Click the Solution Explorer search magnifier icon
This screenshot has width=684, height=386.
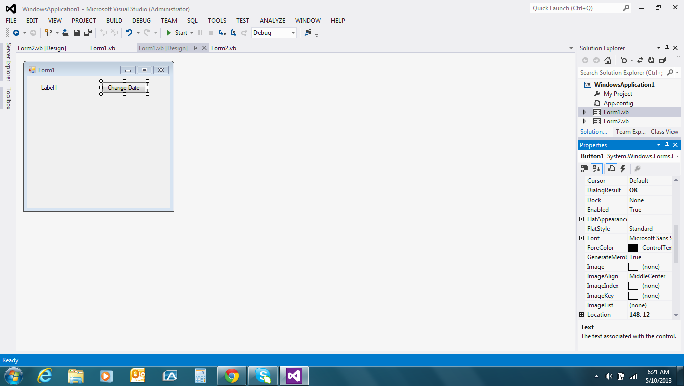coord(670,73)
